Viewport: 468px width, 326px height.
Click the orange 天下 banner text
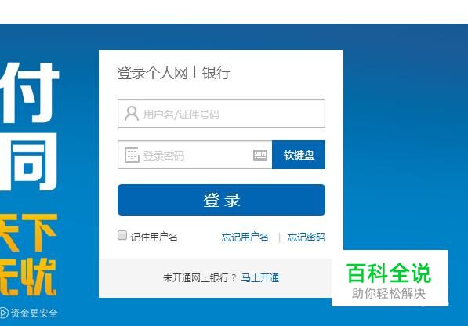tap(29, 233)
